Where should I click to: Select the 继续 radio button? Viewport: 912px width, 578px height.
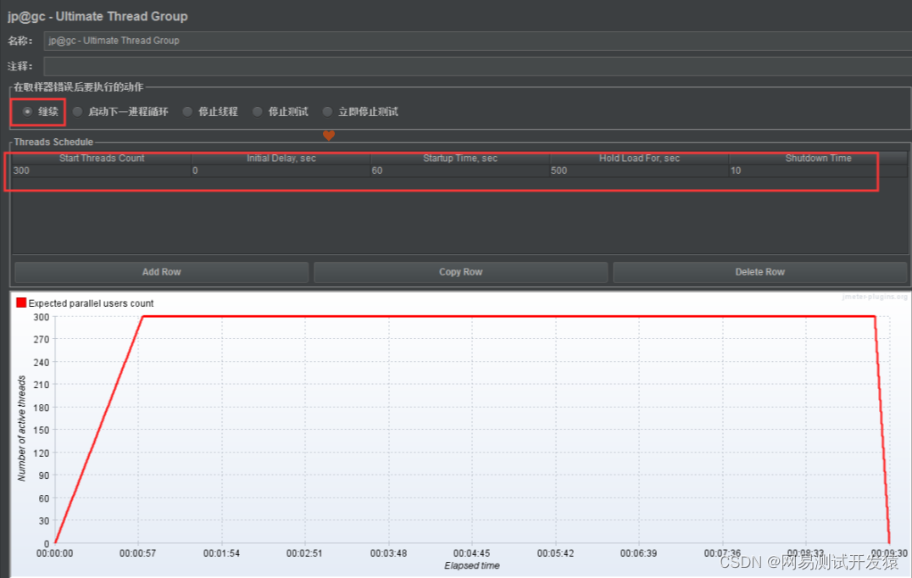[x=27, y=112]
